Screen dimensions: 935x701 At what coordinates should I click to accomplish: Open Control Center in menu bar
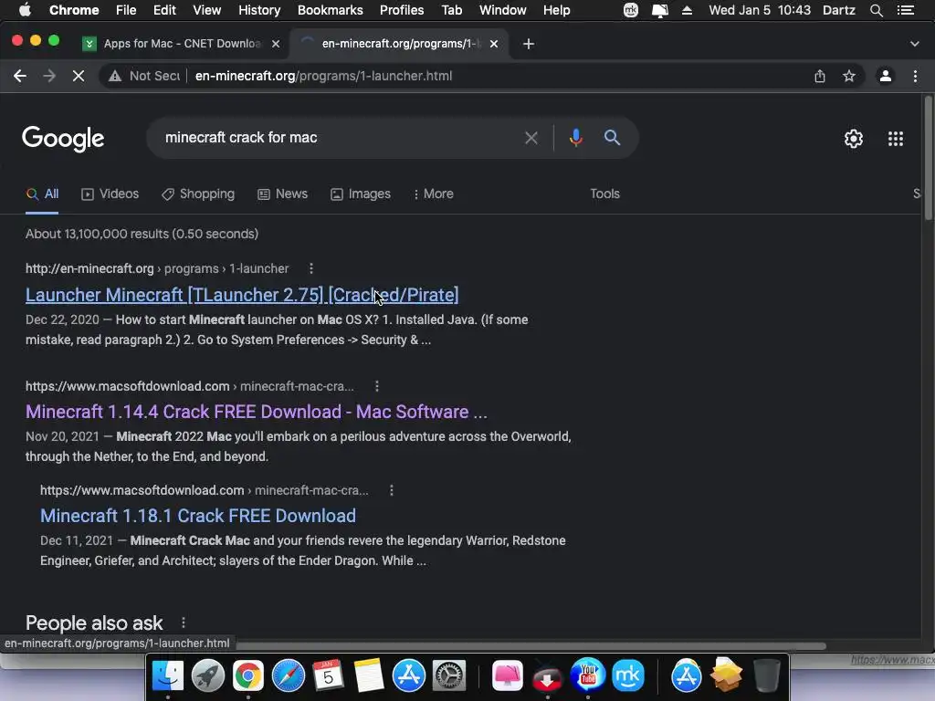[906, 10]
